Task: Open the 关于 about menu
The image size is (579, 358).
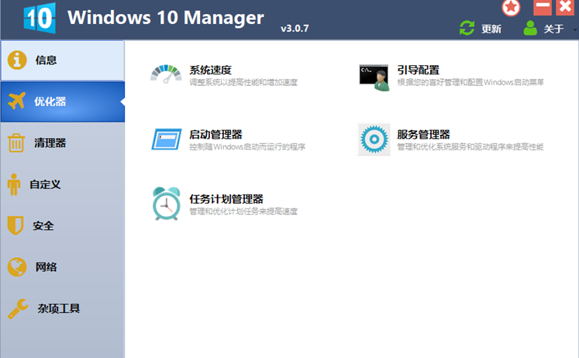Action: point(553,29)
